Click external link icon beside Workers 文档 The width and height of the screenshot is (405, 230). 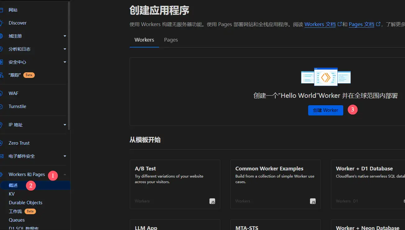pos(340,24)
